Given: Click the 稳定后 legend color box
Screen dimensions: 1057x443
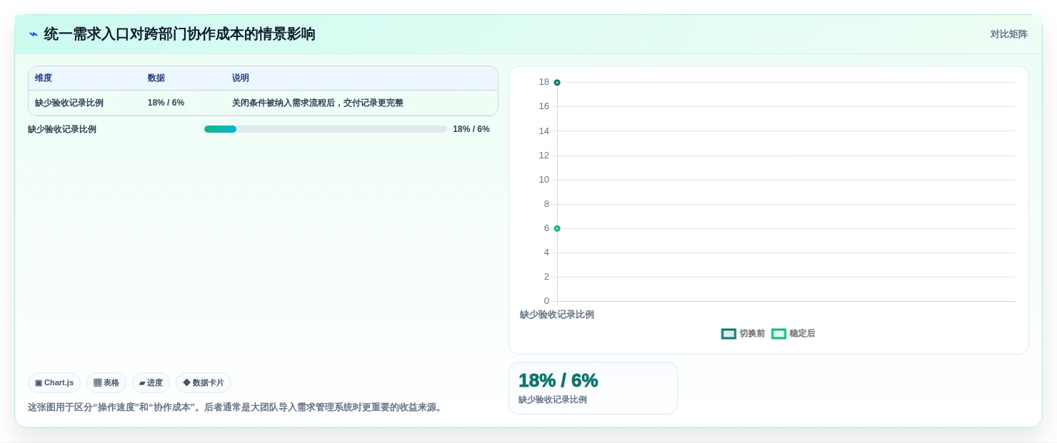Looking at the screenshot, I should [x=778, y=334].
